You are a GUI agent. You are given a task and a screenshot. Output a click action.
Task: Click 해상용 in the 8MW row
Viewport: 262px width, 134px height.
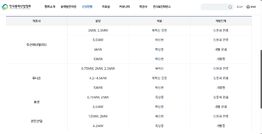(159, 50)
